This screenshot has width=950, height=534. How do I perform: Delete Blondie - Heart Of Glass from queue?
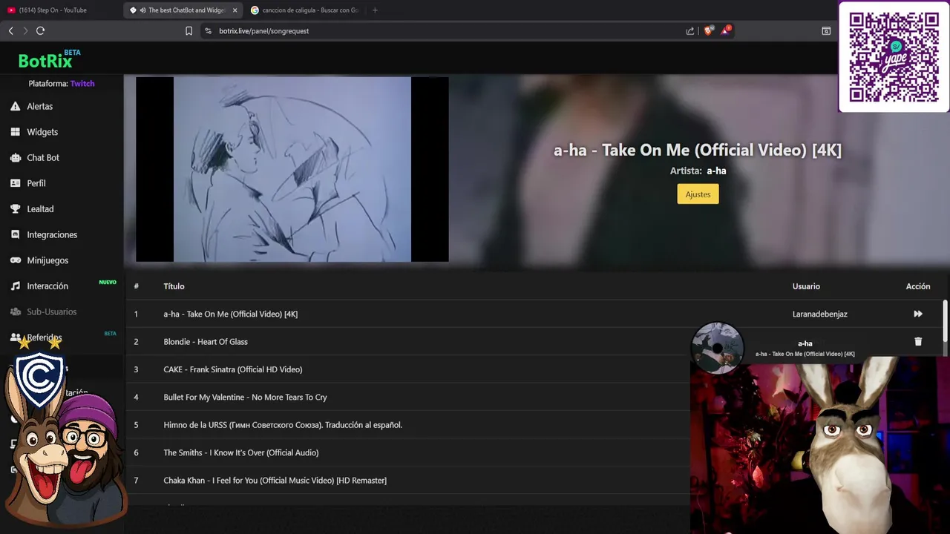[918, 342]
